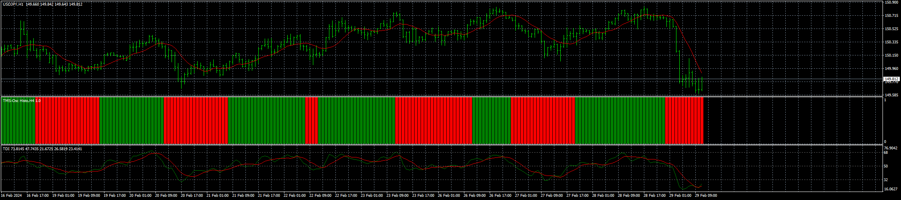Click the 26 Feb 01:00 time label
Screen dimensions: 901x200
pyautogui.click(x=449, y=196)
